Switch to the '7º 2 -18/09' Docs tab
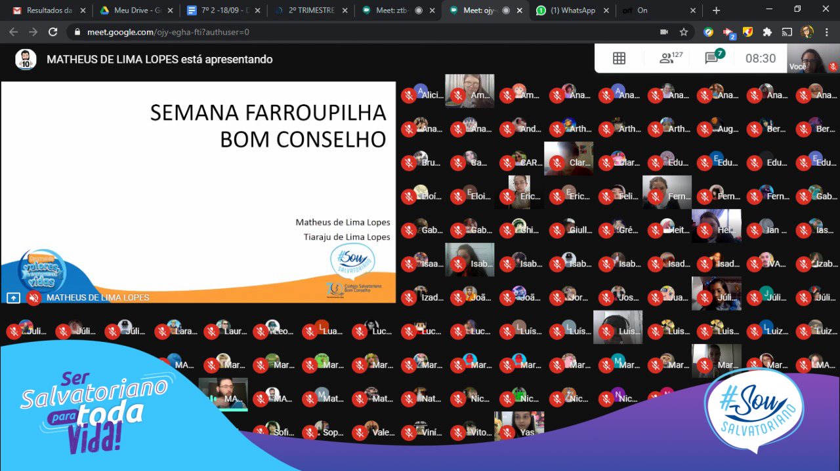This screenshot has width=840, height=471. [224, 10]
